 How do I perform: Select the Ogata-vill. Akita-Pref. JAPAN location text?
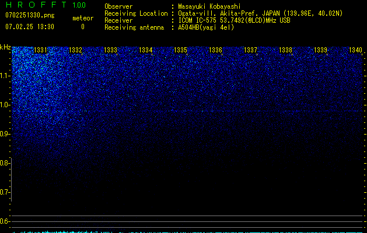[260, 13]
